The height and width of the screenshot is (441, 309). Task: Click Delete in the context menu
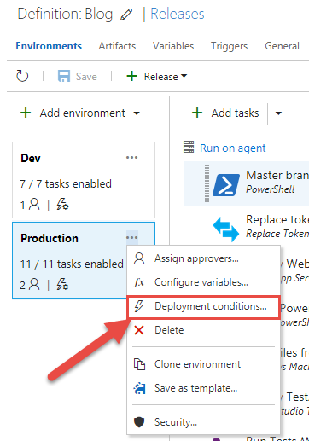click(x=203, y=330)
